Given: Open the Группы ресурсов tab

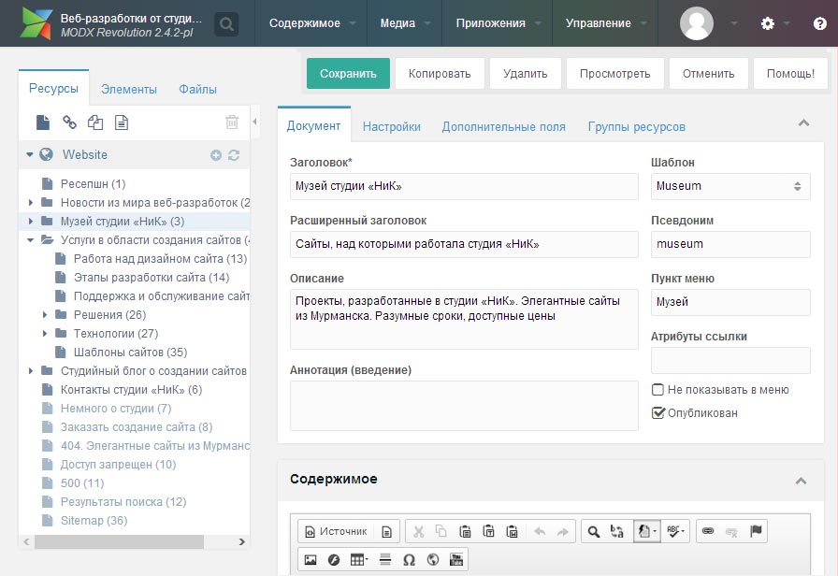Looking at the screenshot, I should pyautogui.click(x=637, y=126).
